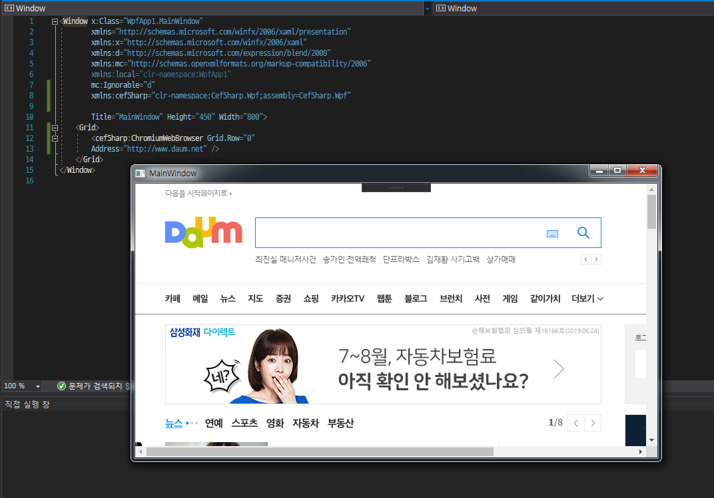Click the browser vertical scrollbar thumb
This screenshot has height=498, width=714.
(x=651, y=211)
